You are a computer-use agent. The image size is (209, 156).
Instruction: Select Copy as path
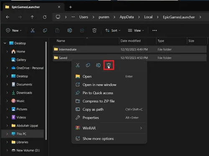pyautogui.click(x=109, y=109)
